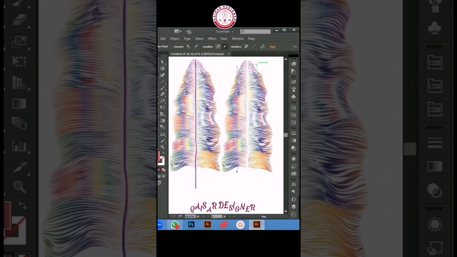Screen dimensions: 457x257
Task: Select the Column Graph tool
Action: point(162,134)
